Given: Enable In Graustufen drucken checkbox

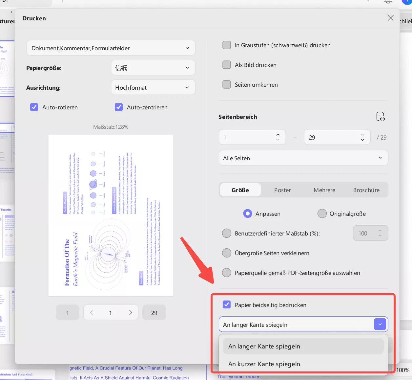Looking at the screenshot, I should [x=227, y=45].
